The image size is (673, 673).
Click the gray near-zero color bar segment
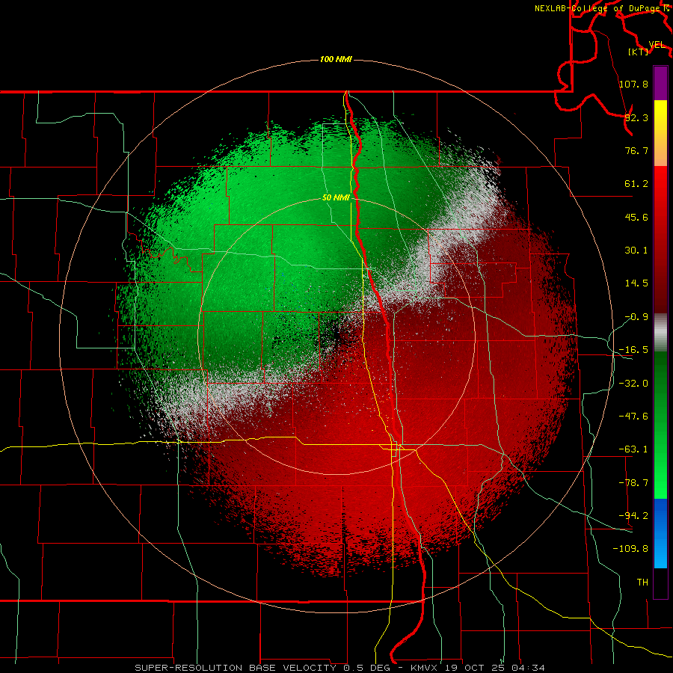coord(660,333)
